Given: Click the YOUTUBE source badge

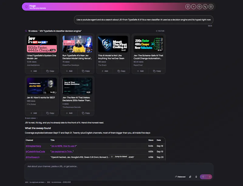Looking at the screenshot, I should (160, 31).
